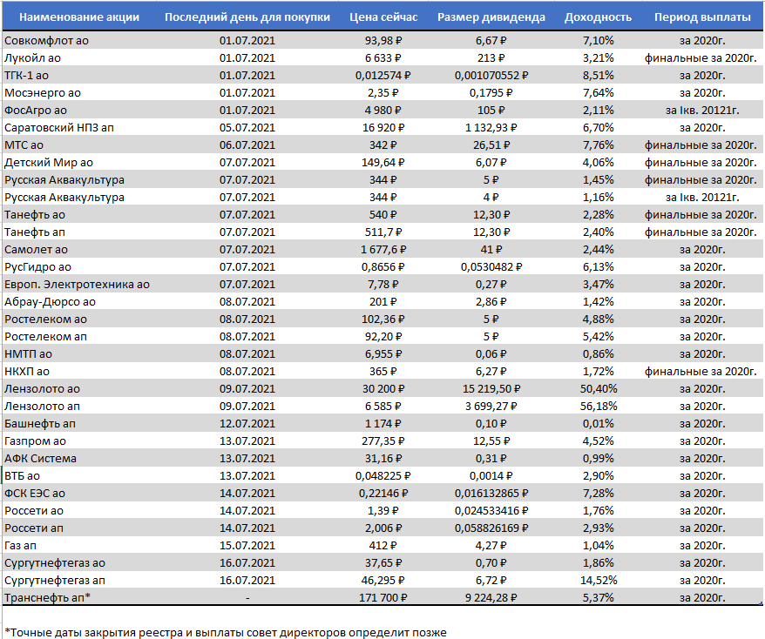The height and width of the screenshot is (639, 765).
Task: Select the date '15.07.2021' cell
Action: point(247,546)
